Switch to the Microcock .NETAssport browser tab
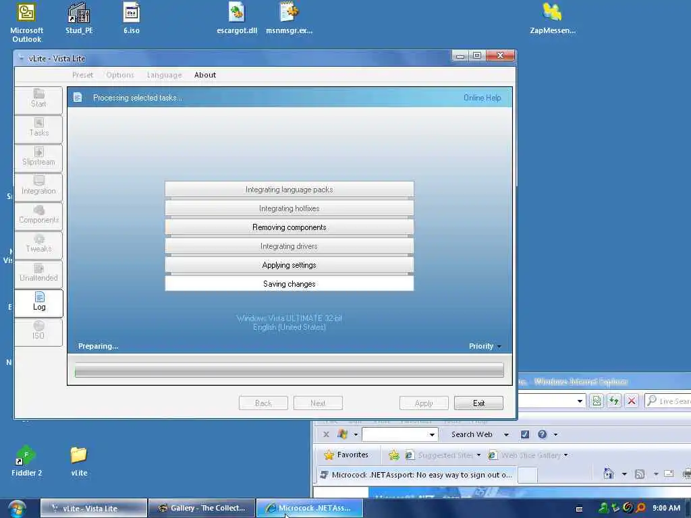The width and height of the screenshot is (691, 518). pos(416,475)
